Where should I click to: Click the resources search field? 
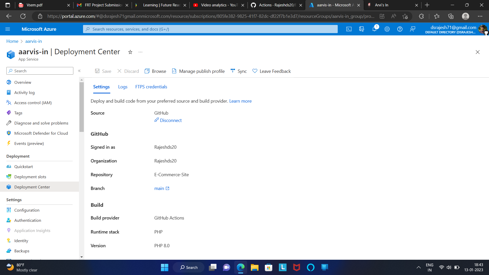tap(210, 29)
